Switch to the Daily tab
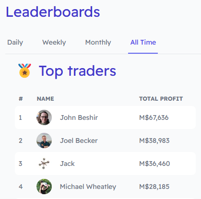Screen dimensions: 201x199 (x=15, y=42)
